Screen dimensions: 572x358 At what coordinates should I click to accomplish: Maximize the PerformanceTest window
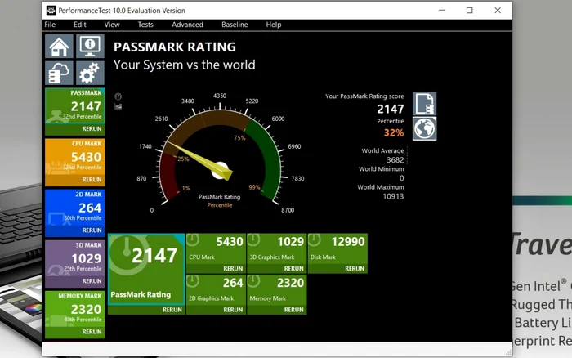coord(470,11)
